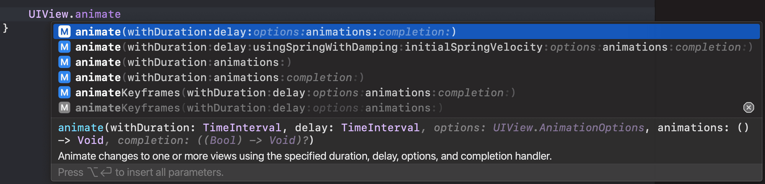The image size is (765, 184).
Task: Click the M method icon of highlighted animate suggestion
Action: 64,32
